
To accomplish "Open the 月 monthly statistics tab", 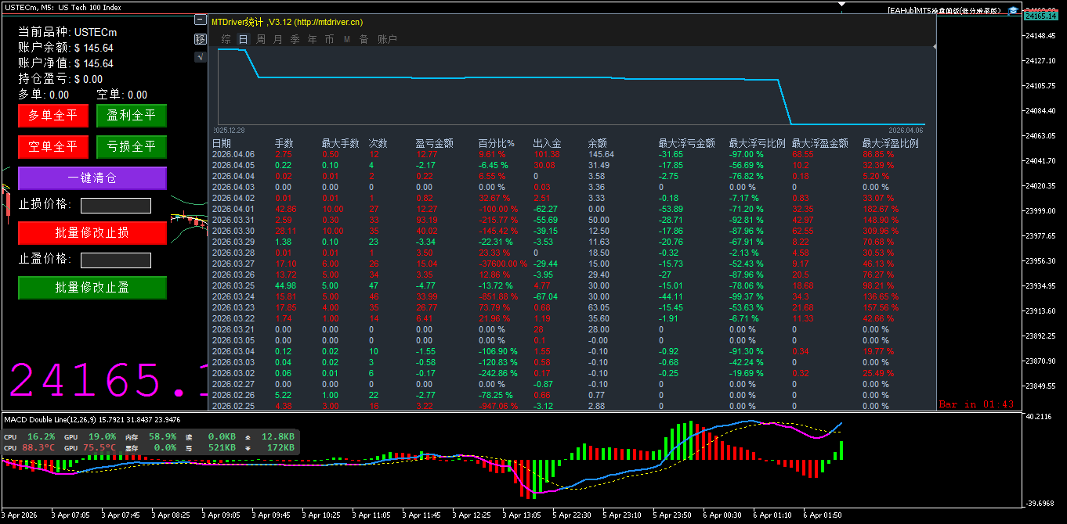I will (x=278, y=39).
